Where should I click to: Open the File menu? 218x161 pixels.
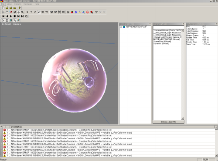[3, 4]
